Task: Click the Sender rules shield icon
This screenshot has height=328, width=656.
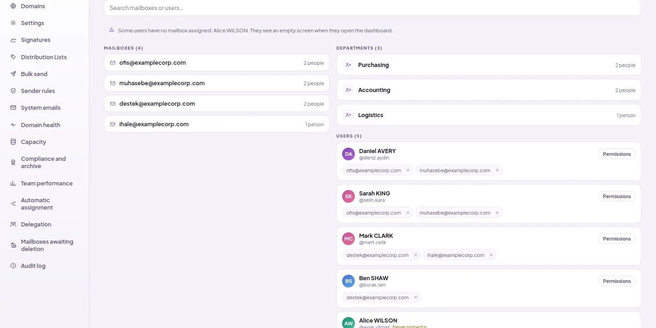Action: [13, 91]
